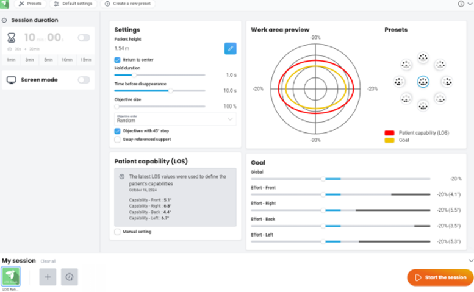Open the Presets menu in the top bar

point(31,4)
